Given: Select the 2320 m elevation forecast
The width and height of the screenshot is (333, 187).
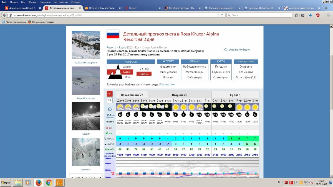Looking at the screenshot, I should tap(127, 67).
